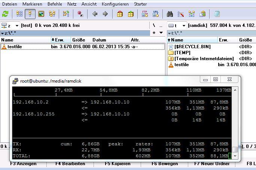Viewport: 256px width, 170px height.
Task: Go forward with the right arrow icon
Action: pyautogui.click(x=105, y=14)
